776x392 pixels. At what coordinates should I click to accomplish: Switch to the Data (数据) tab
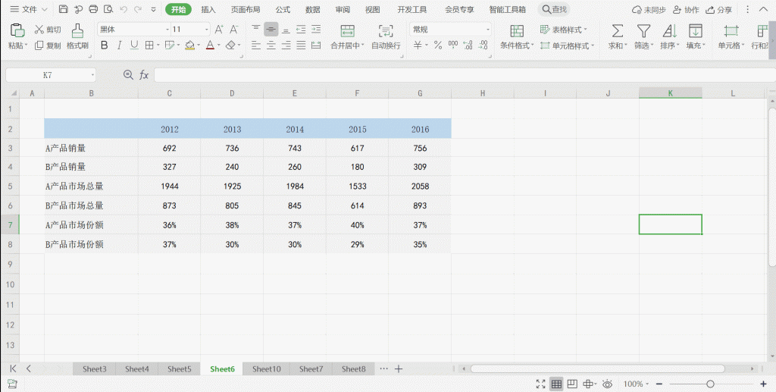pos(313,9)
